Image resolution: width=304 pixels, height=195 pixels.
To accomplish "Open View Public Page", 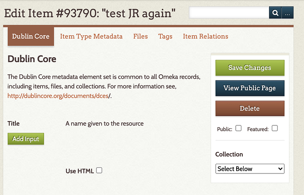I will pos(250,88).
